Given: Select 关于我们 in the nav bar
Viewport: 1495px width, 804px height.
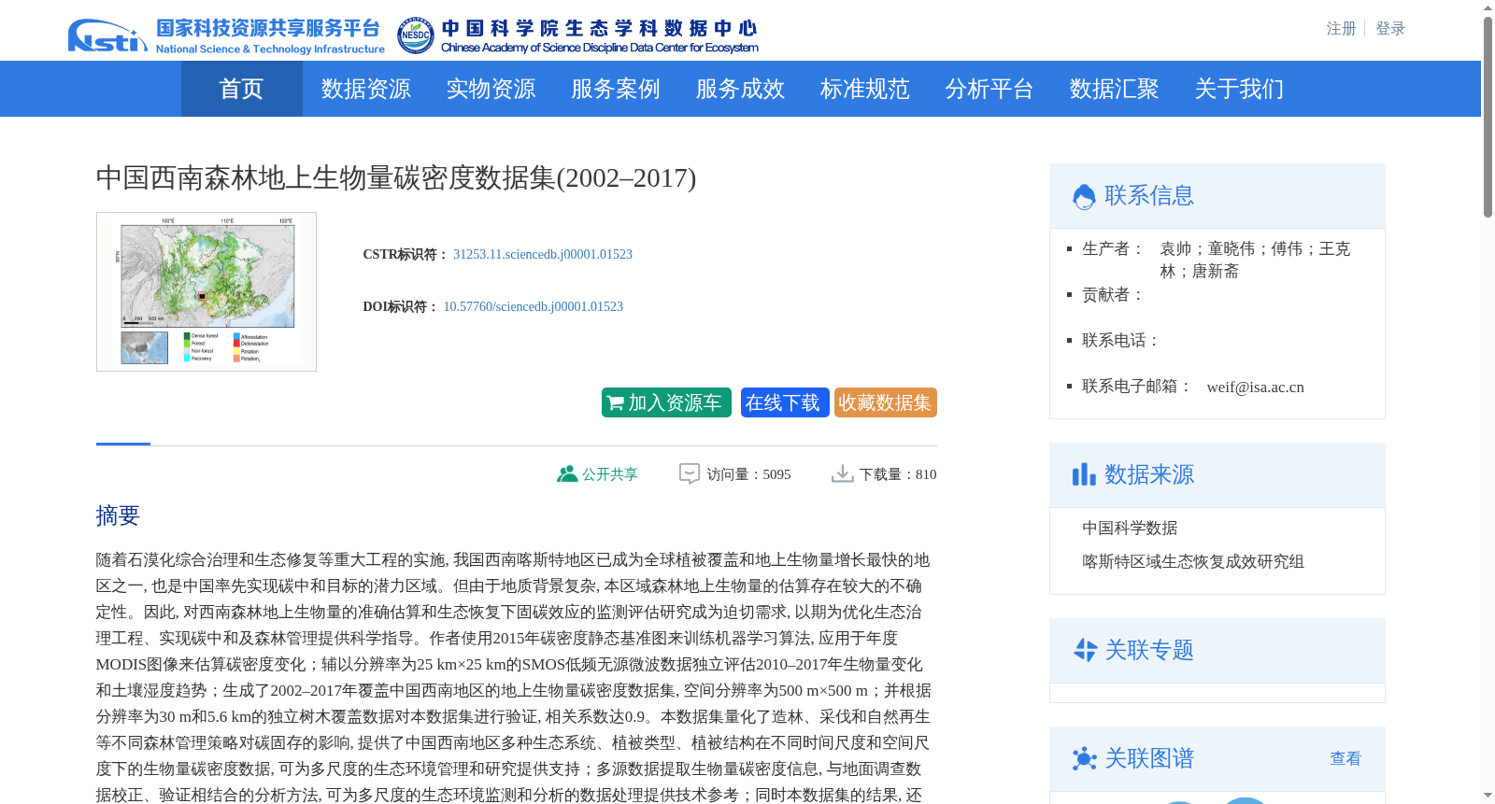Looking at the screenshot, I should point(1239,89).
